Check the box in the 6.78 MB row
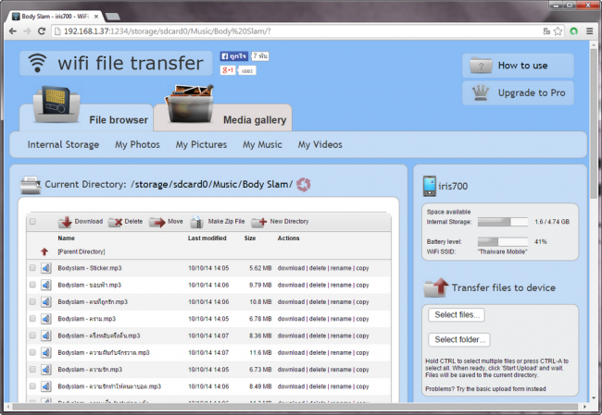The image size is (602, 415). pyautogui.click(x=32, y=319)
